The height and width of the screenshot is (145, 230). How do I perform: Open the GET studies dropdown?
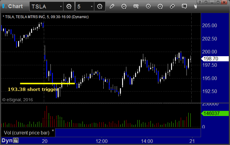[x=136, y=6]
